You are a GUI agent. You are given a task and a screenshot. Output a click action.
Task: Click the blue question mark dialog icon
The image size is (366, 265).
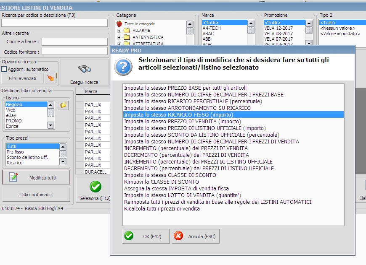[123, 67]
